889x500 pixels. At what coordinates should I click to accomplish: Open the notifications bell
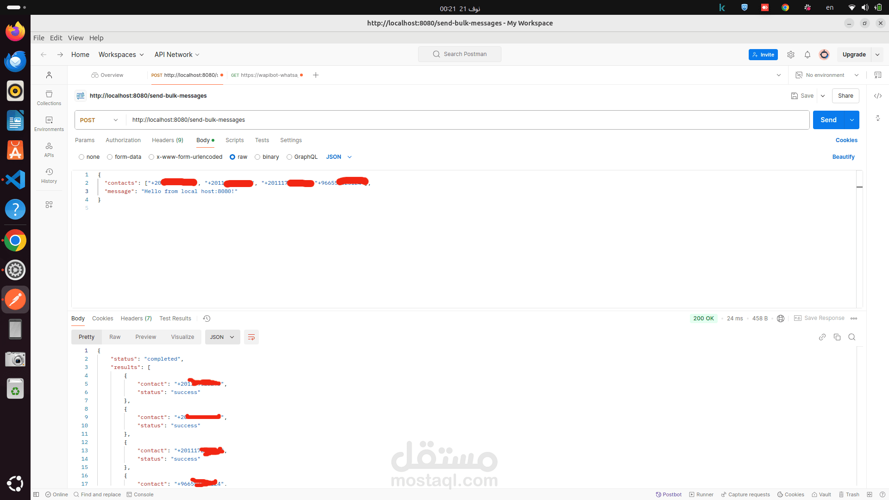coord(807,55)
